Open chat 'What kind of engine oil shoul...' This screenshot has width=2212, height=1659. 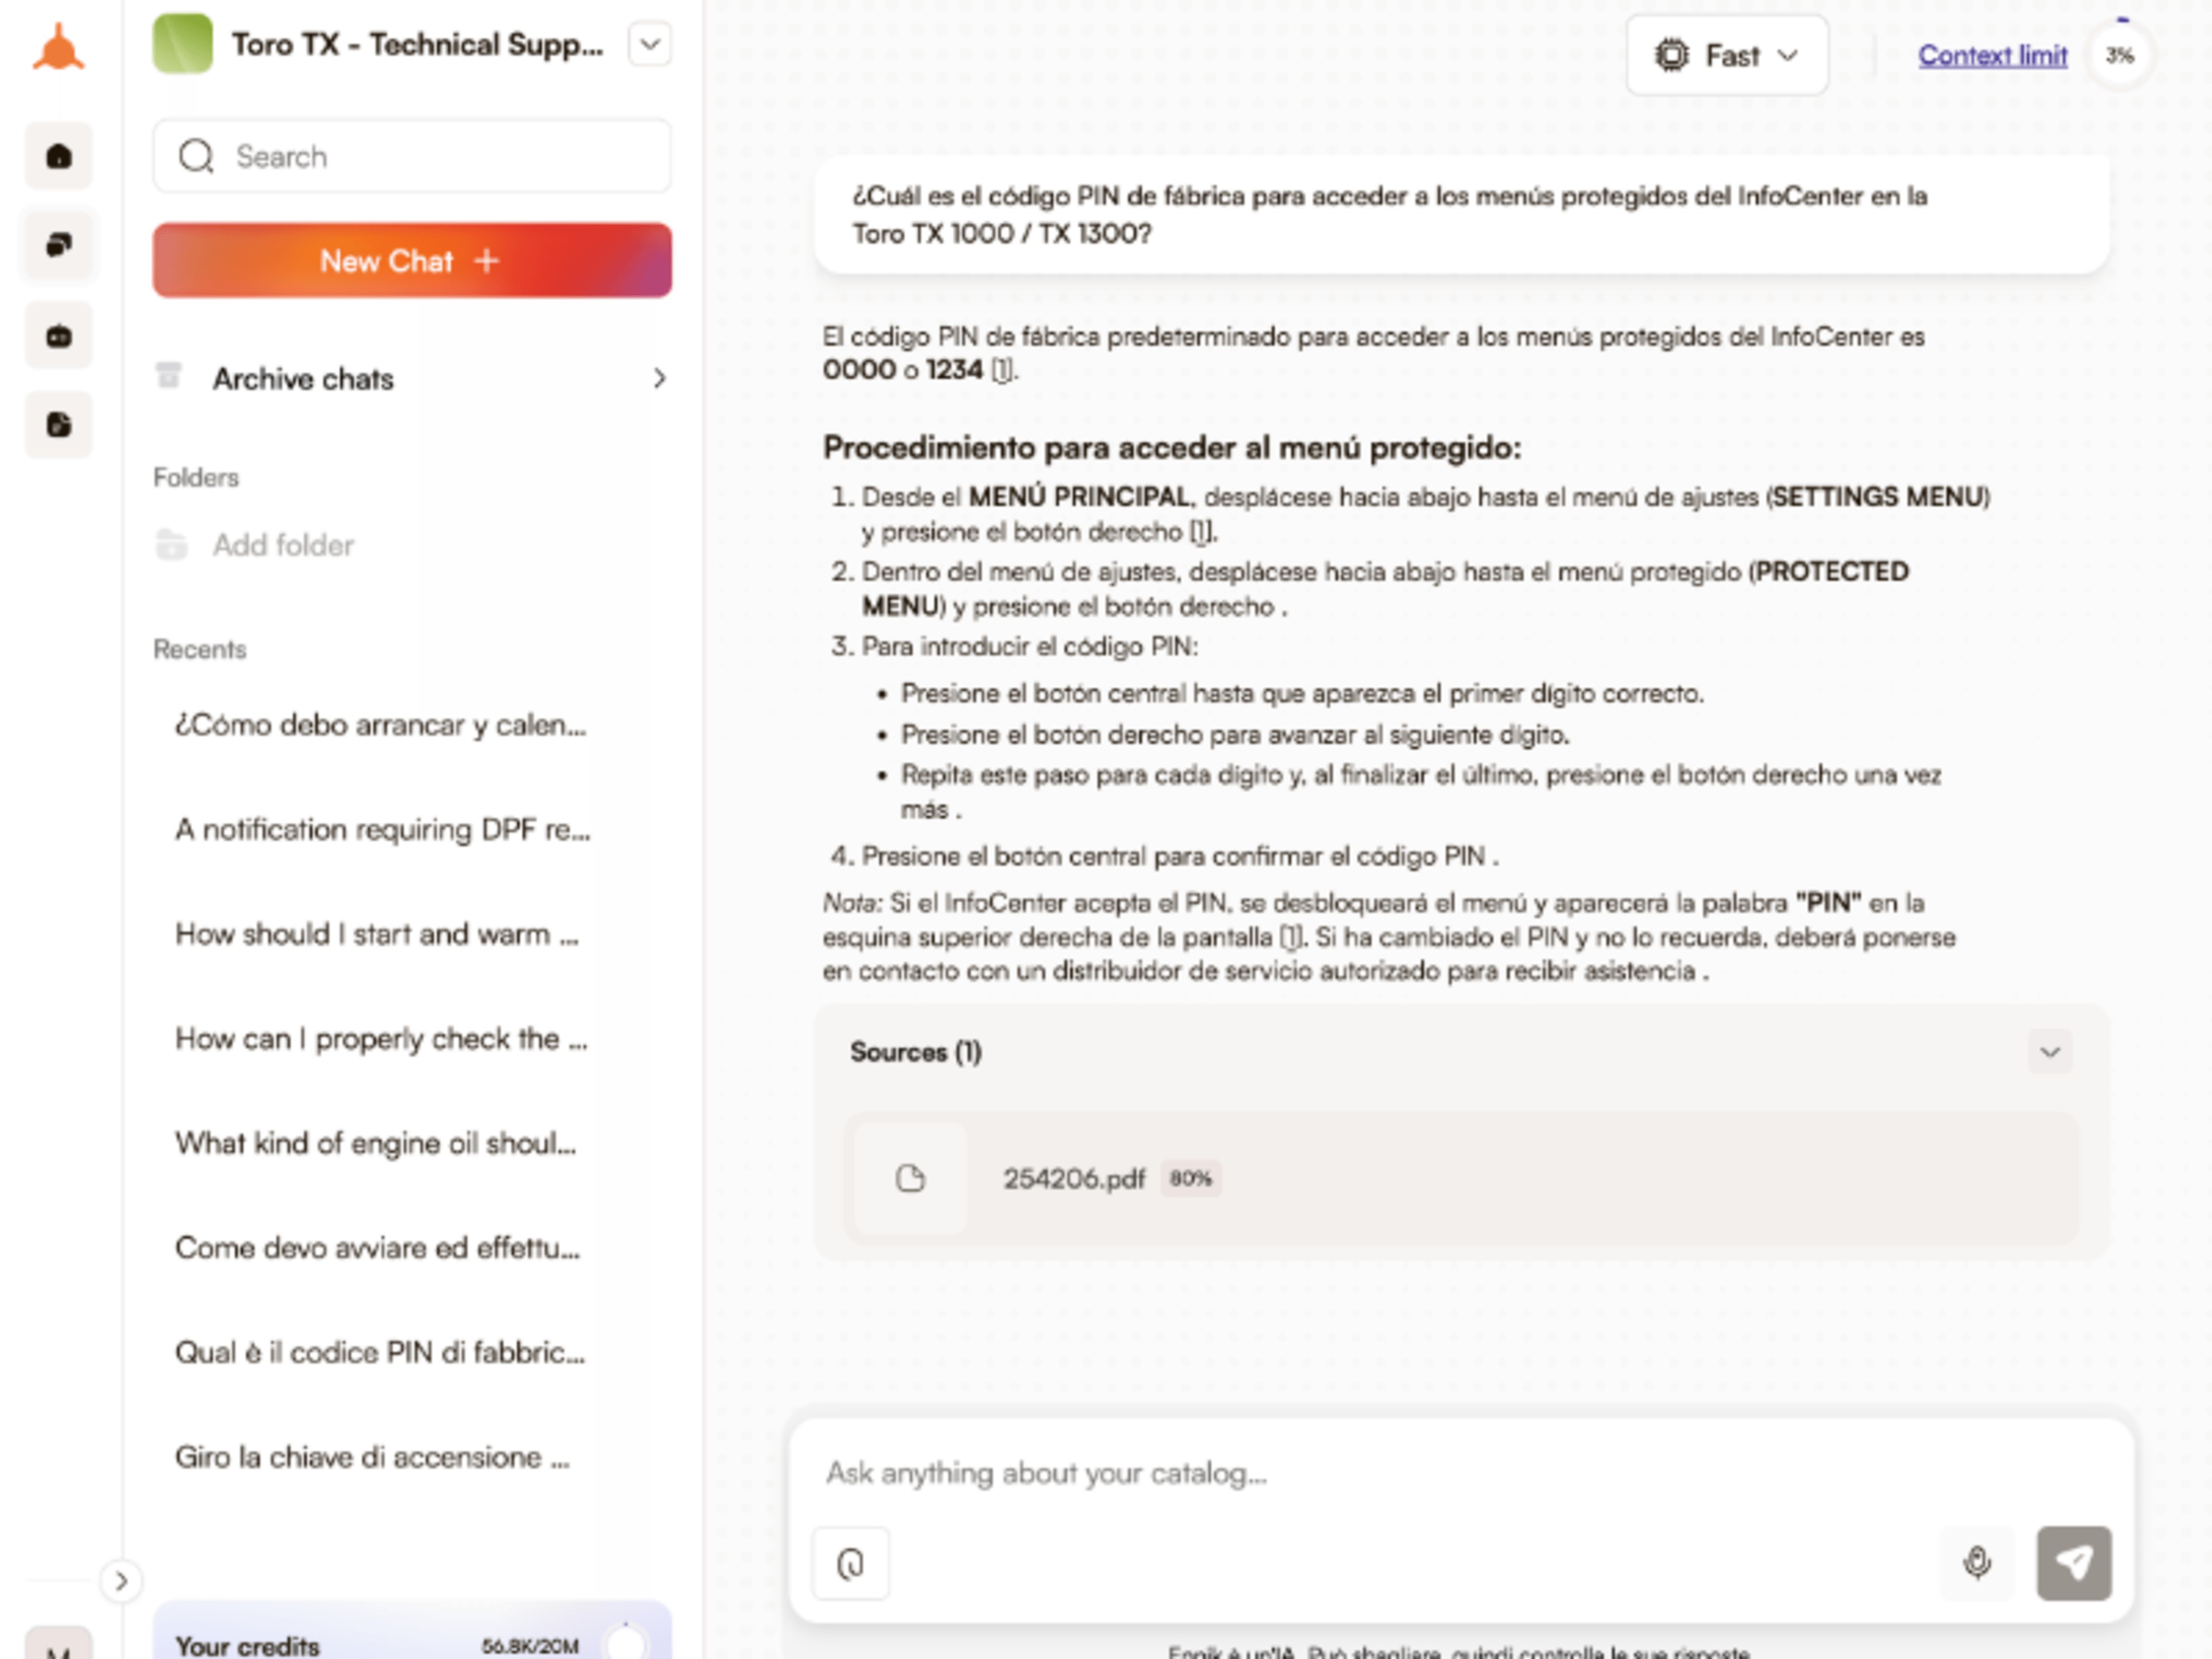(375, 1143)
